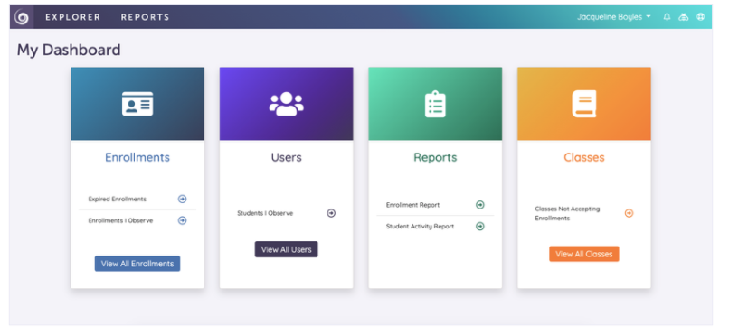Select the Enrollment Report text

point(412,205)
